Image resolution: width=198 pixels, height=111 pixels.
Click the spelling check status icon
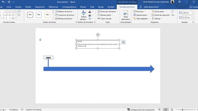pos(22,110)
